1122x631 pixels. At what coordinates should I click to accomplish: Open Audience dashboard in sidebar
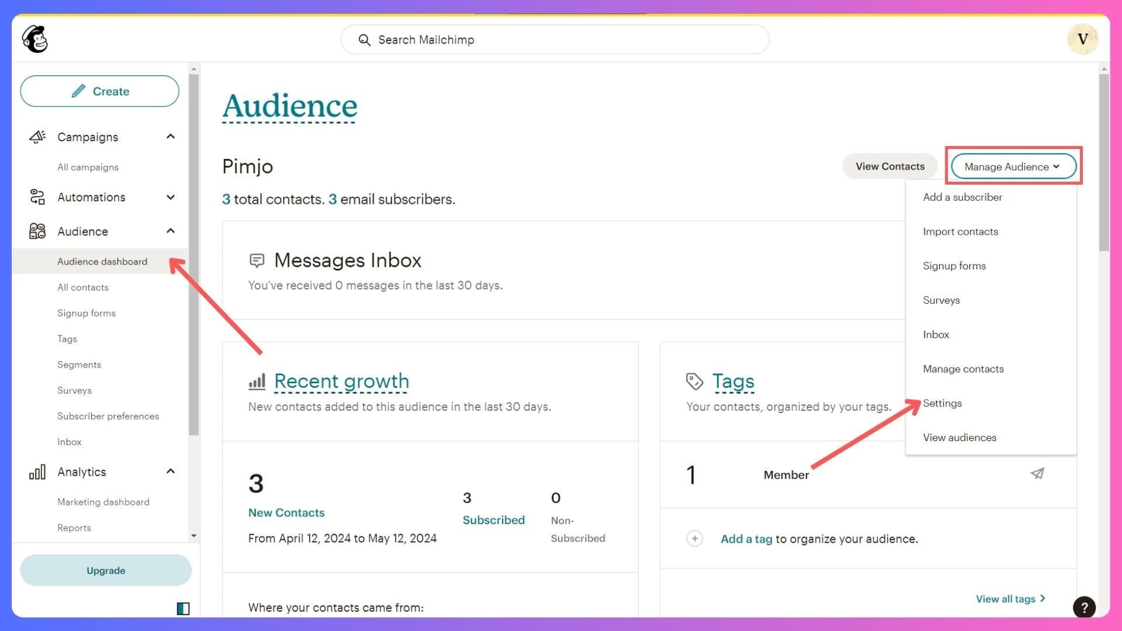point(102,261)
